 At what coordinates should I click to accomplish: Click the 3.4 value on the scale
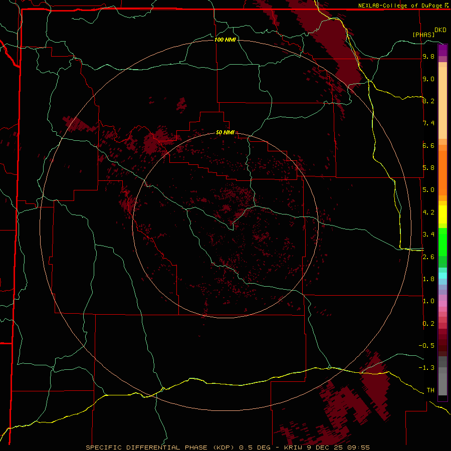(428, 235)
